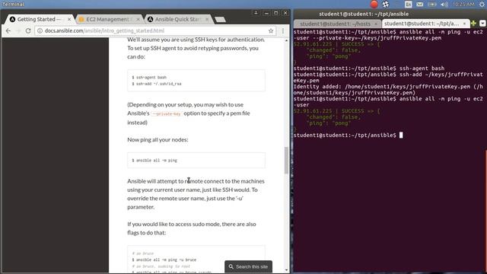Close the ~/tpt/a... terminal tab
This screenshot has height=274, width=487.
(x=465, y=24)
